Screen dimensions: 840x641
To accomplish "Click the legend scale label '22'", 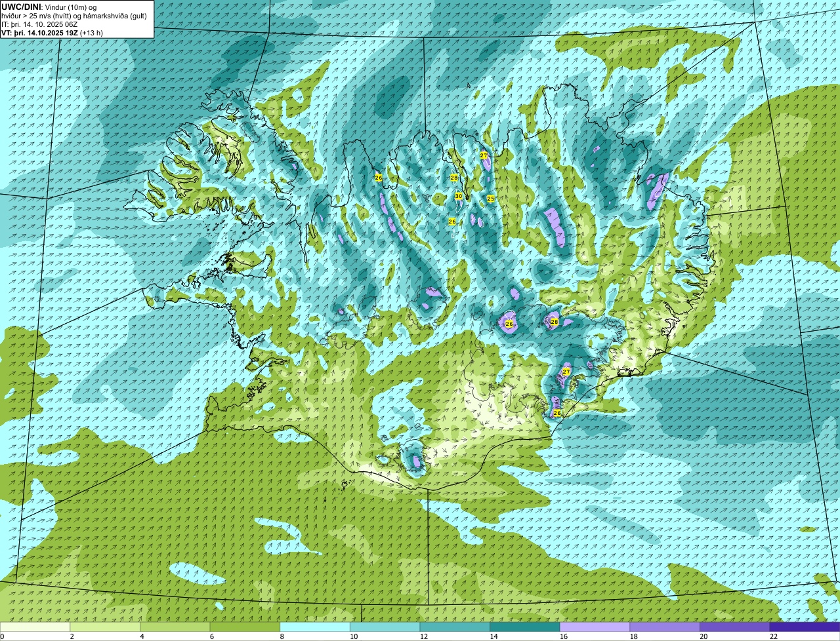I will click(774, 636).
